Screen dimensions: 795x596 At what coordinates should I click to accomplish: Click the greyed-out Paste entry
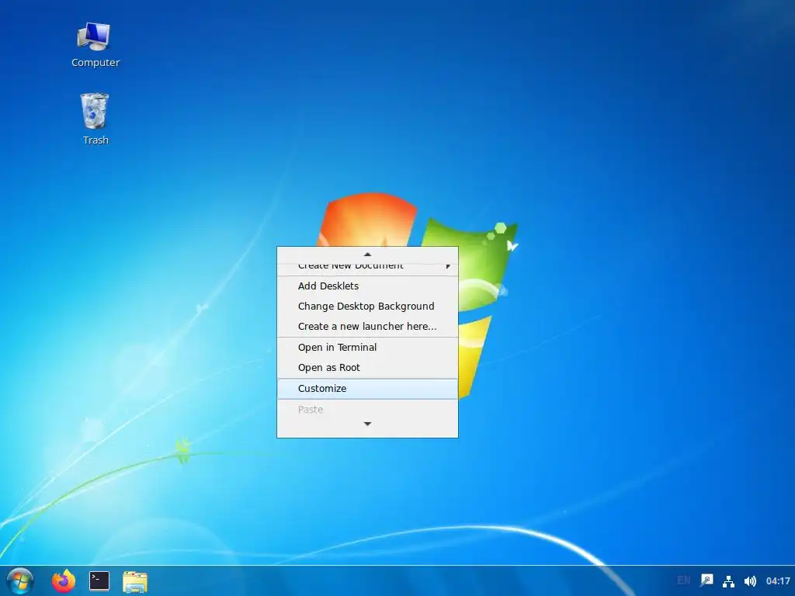coord(367,409)
